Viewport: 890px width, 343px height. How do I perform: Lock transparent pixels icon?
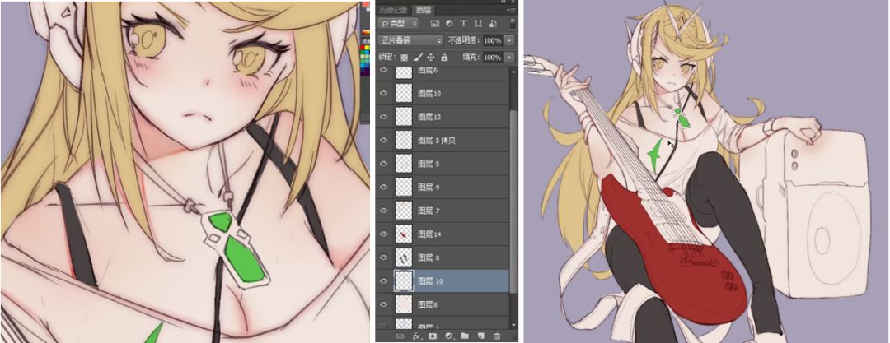coord(404,58)
